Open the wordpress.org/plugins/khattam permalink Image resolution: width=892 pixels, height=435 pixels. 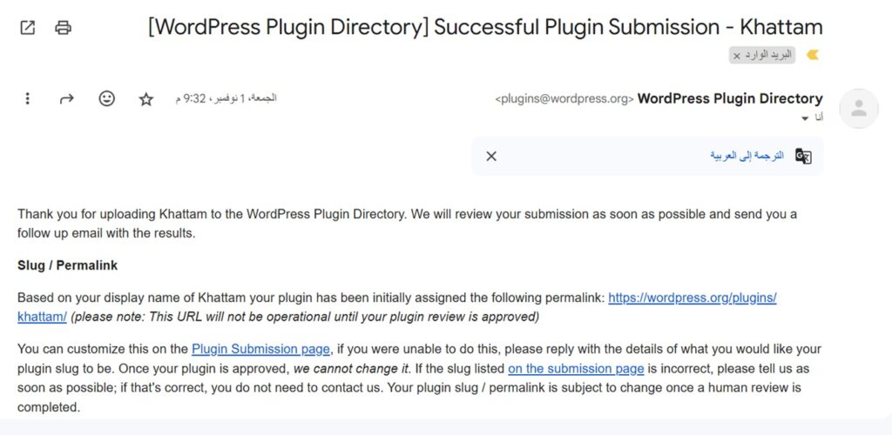coord(692,298)
